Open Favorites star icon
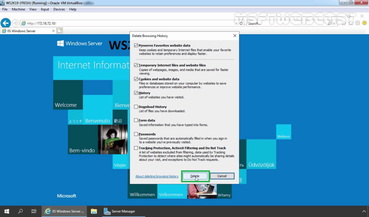 351,23
